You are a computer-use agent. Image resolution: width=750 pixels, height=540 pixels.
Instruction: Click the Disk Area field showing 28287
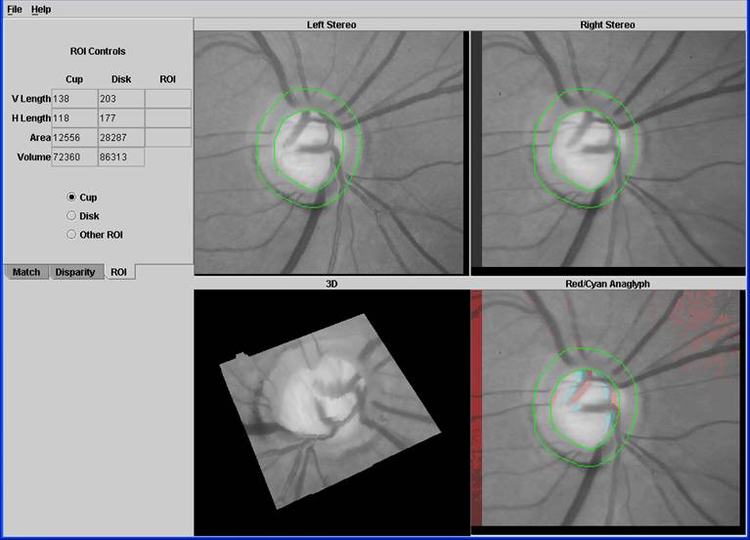(x=121, y=137)
